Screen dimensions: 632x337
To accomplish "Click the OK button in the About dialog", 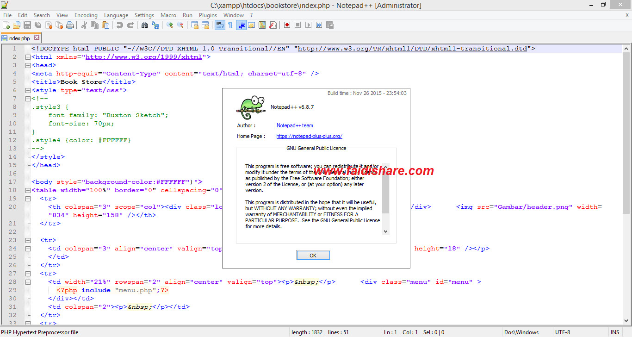I will coord(313,255).
